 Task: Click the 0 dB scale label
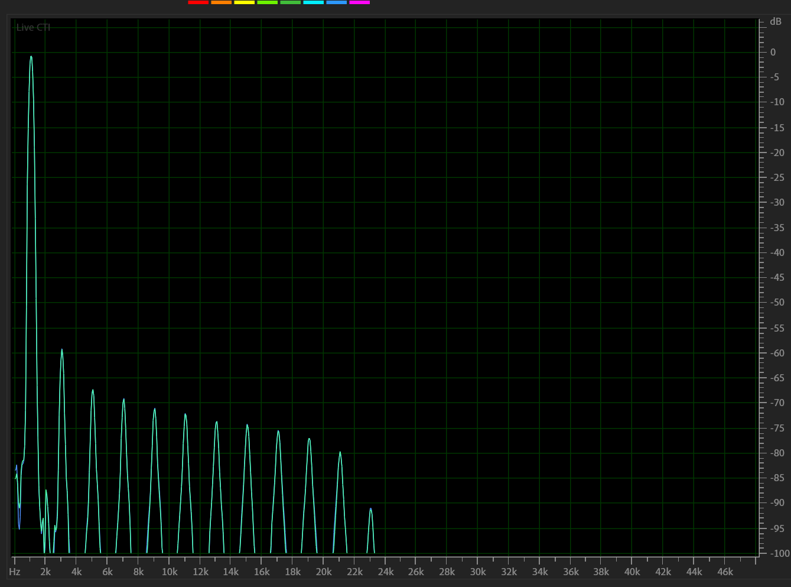(773, 52)
